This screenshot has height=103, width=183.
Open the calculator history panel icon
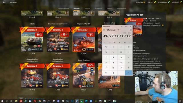pyautogui.click(x=131, y=30)
